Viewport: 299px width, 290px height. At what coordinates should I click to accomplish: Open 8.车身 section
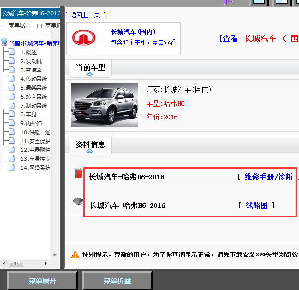[29, 114]
